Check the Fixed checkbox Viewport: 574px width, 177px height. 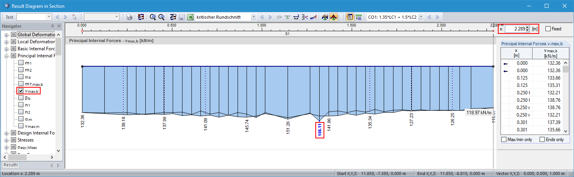coord(548,28)
